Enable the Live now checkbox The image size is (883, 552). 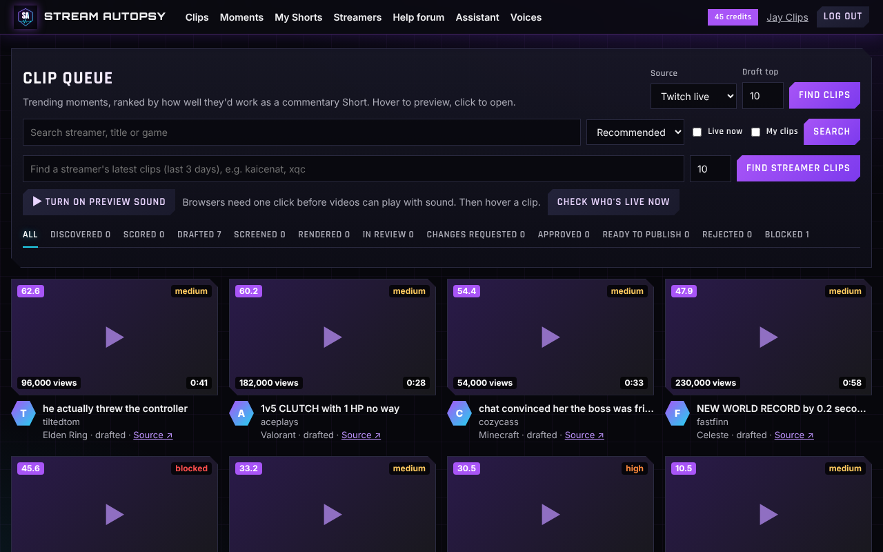point(697,132)
